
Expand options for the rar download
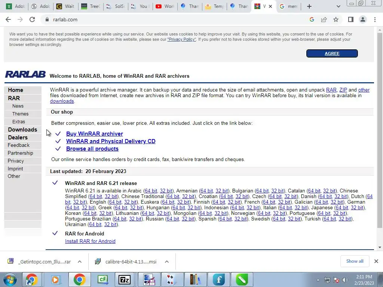pyautogui.click(x=80, y=262)
